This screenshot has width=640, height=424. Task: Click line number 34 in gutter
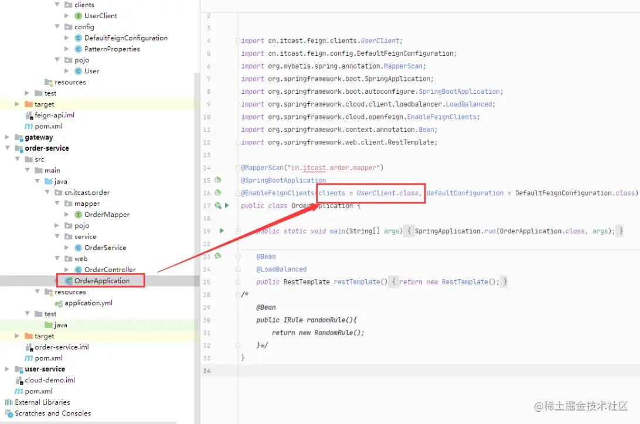pyautogui.click(x=207, y=371)
